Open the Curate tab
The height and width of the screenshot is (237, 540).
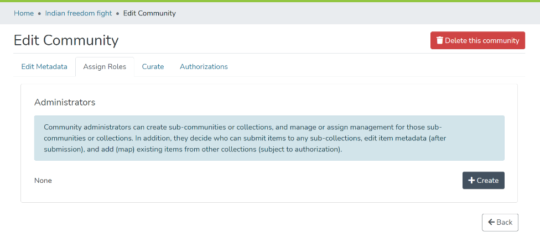[153, 67]
